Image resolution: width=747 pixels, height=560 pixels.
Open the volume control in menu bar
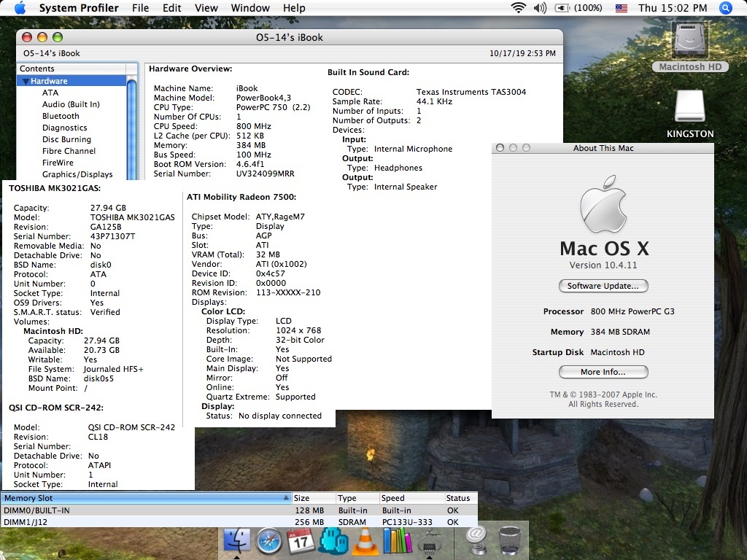point(540,8)
